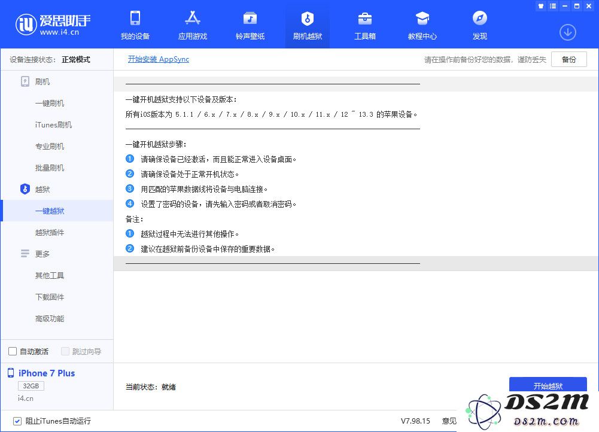This screenshot has height=432, width=599.
Task: Uncheck 阻止iTunes自动运行 checkbox
Action: (x=17, y=421)
